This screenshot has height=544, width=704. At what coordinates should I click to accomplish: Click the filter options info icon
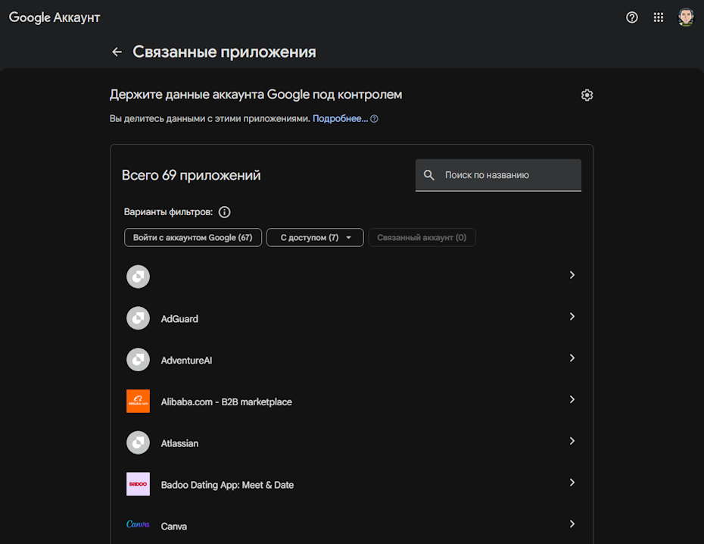coord(225,212)
